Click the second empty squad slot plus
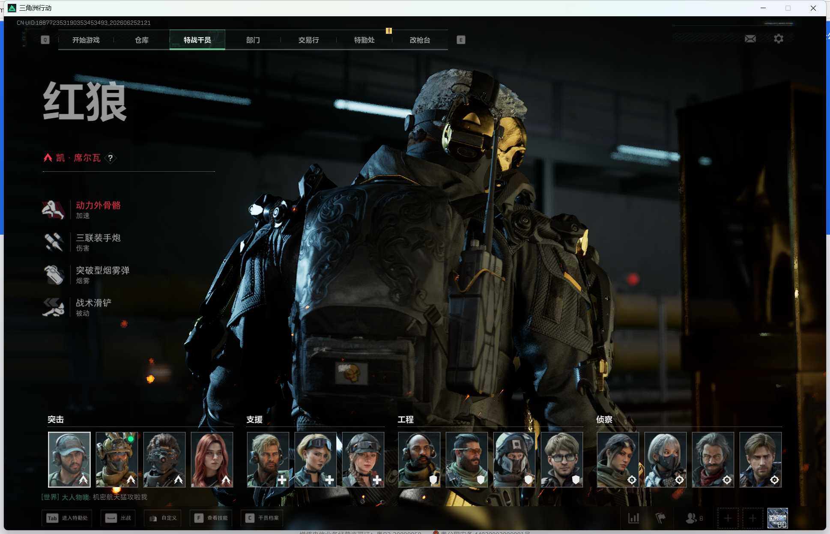 click(x=752, y=518)
